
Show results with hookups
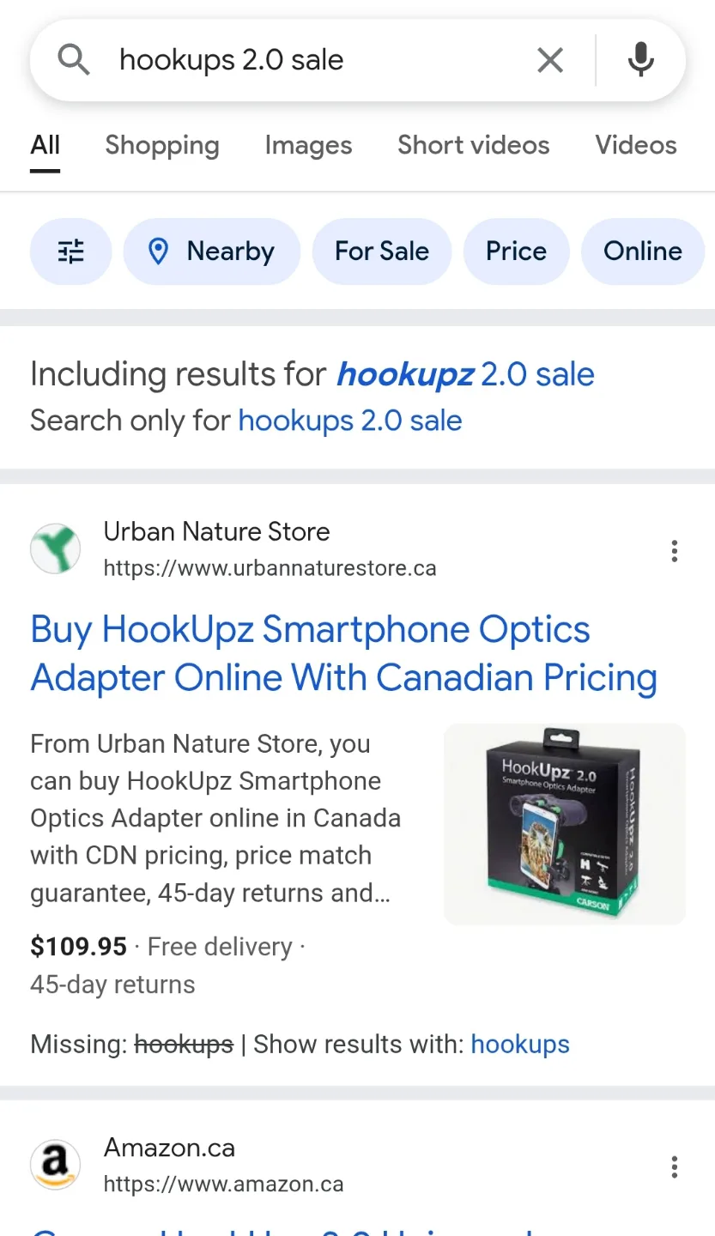coord(520,1044)
